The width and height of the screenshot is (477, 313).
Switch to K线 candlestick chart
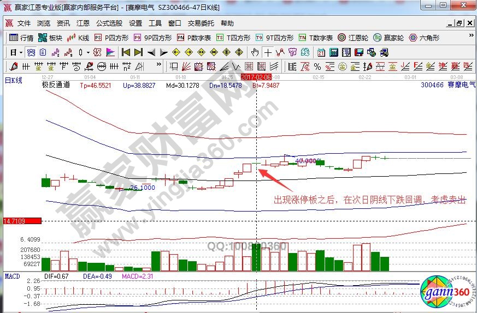point(78,38)
